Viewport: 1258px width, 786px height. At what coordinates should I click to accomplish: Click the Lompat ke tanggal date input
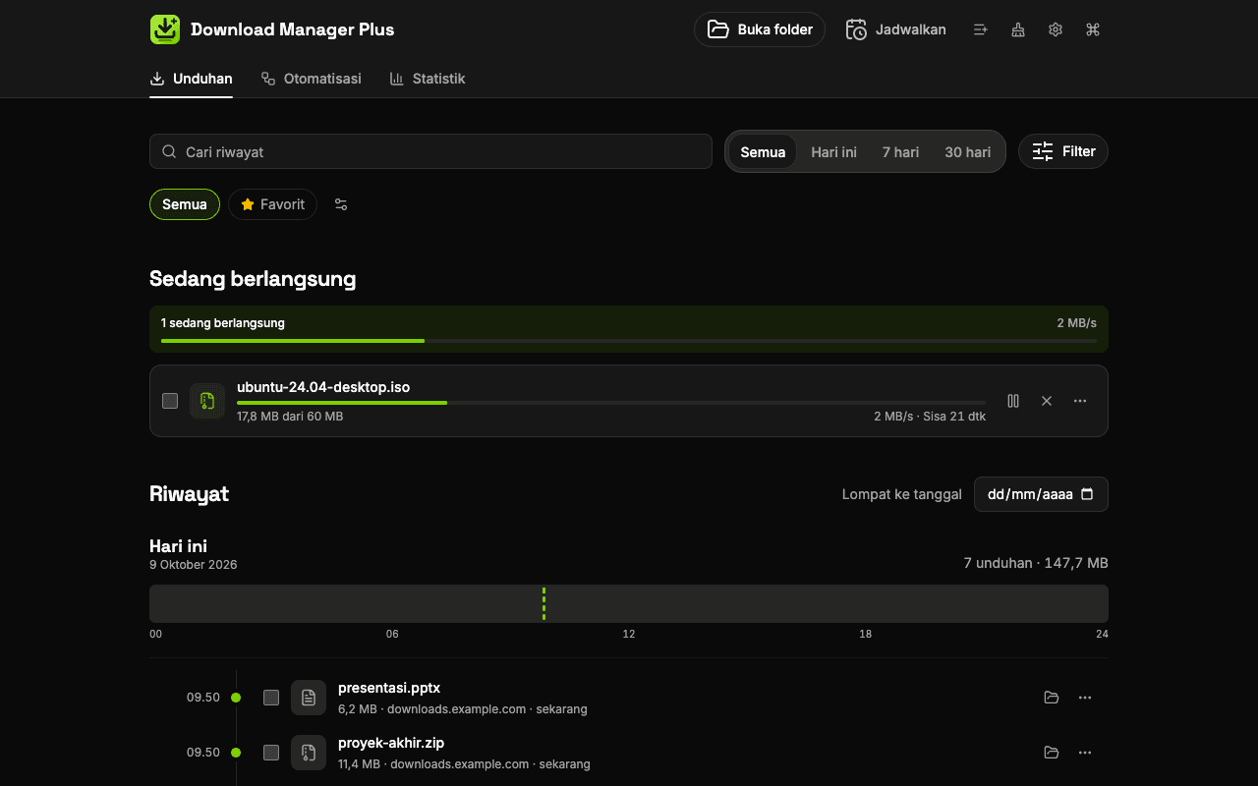(x=1041, y=494)
